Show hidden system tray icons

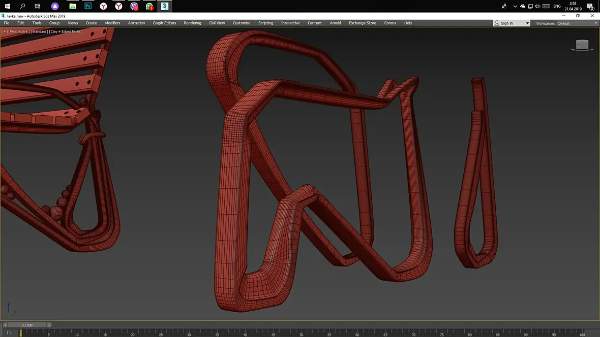(x=515, y=6)
